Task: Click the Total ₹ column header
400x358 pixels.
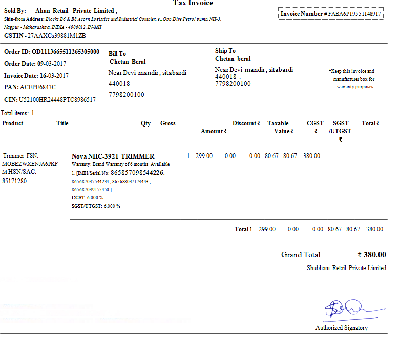Action: pyautogui.click(x=371, y=123)
